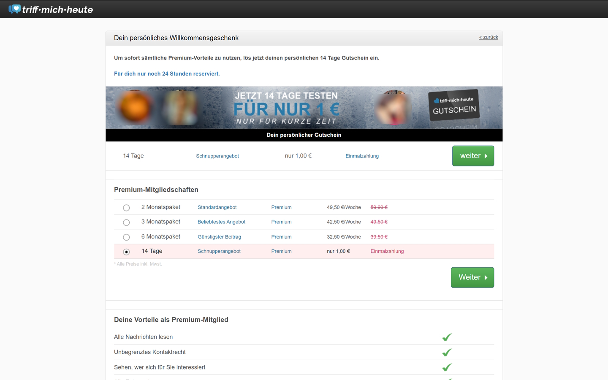Select the 3 Monatspaket radio button

[x=126, y=223]
